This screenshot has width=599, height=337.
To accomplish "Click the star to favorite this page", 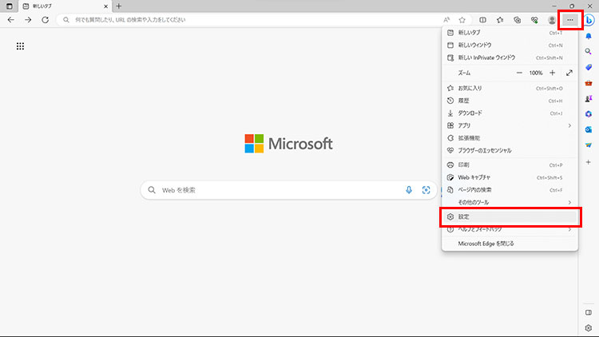I will coord(461,19).
